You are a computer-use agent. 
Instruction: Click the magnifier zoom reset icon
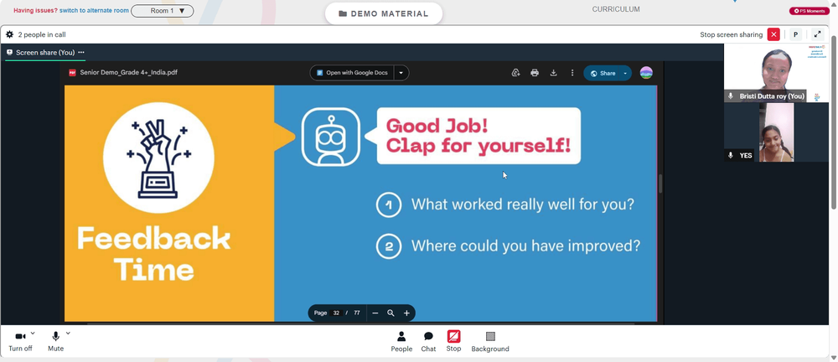point(391,313)
